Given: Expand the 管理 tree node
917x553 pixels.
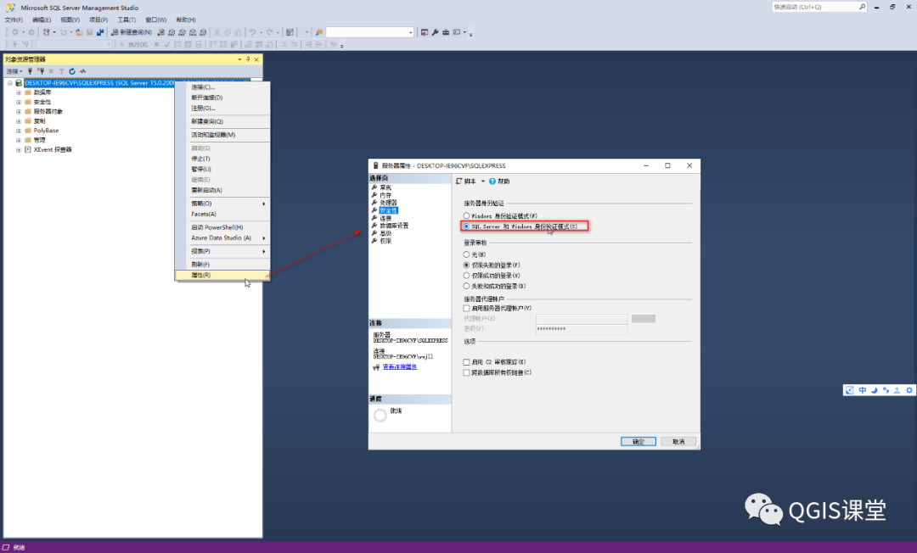Looking at the screenshot, I should [19, 140].
